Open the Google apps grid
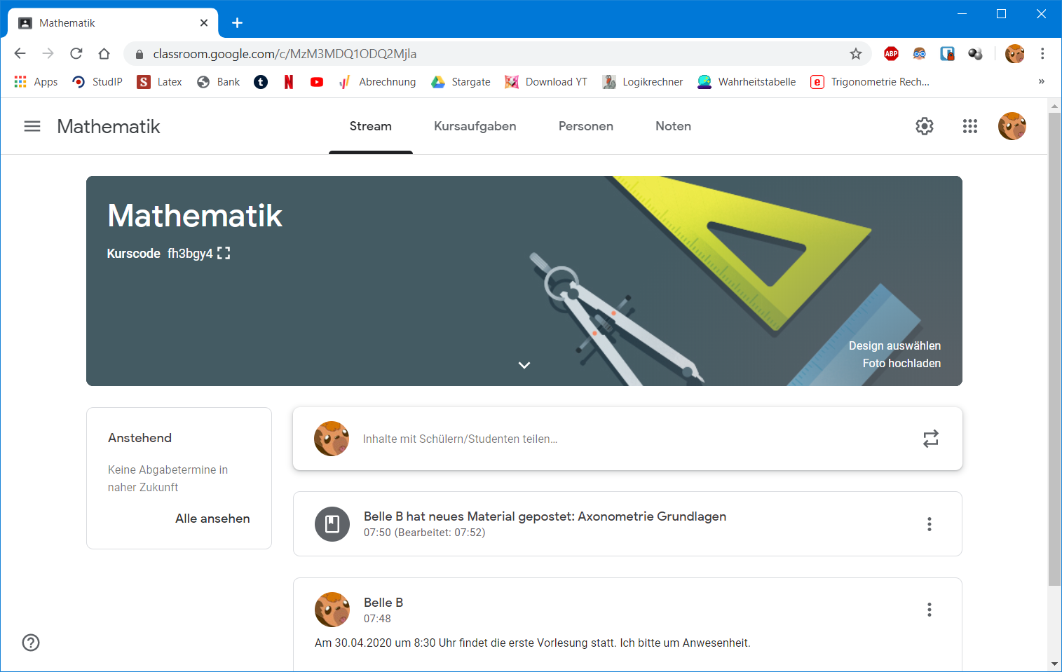The height and width of the screenshot is (672, 1062). click(x=970, y=126)
